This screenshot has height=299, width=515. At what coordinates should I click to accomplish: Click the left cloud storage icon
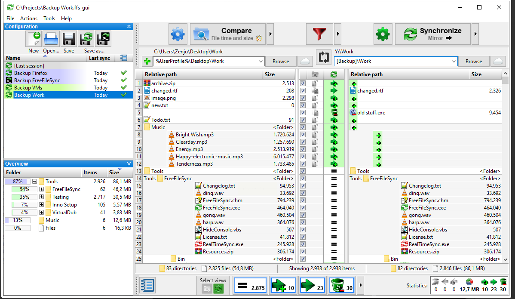(x=305, y=61)
